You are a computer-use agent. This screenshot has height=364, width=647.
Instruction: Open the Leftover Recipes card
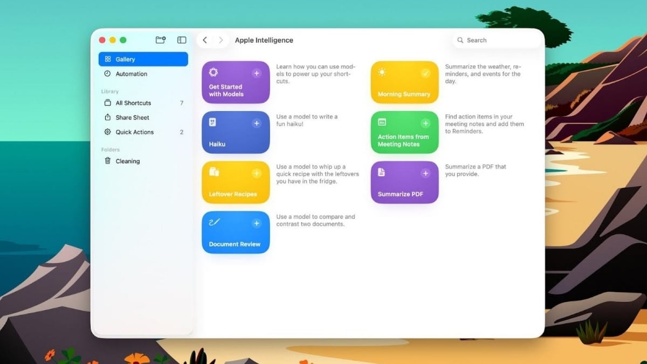pyautogui.click(x=236, y=182)
